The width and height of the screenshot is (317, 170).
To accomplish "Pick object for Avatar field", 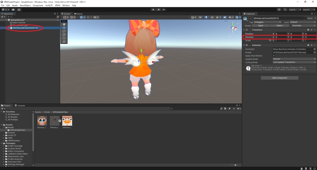I will 314,53.
